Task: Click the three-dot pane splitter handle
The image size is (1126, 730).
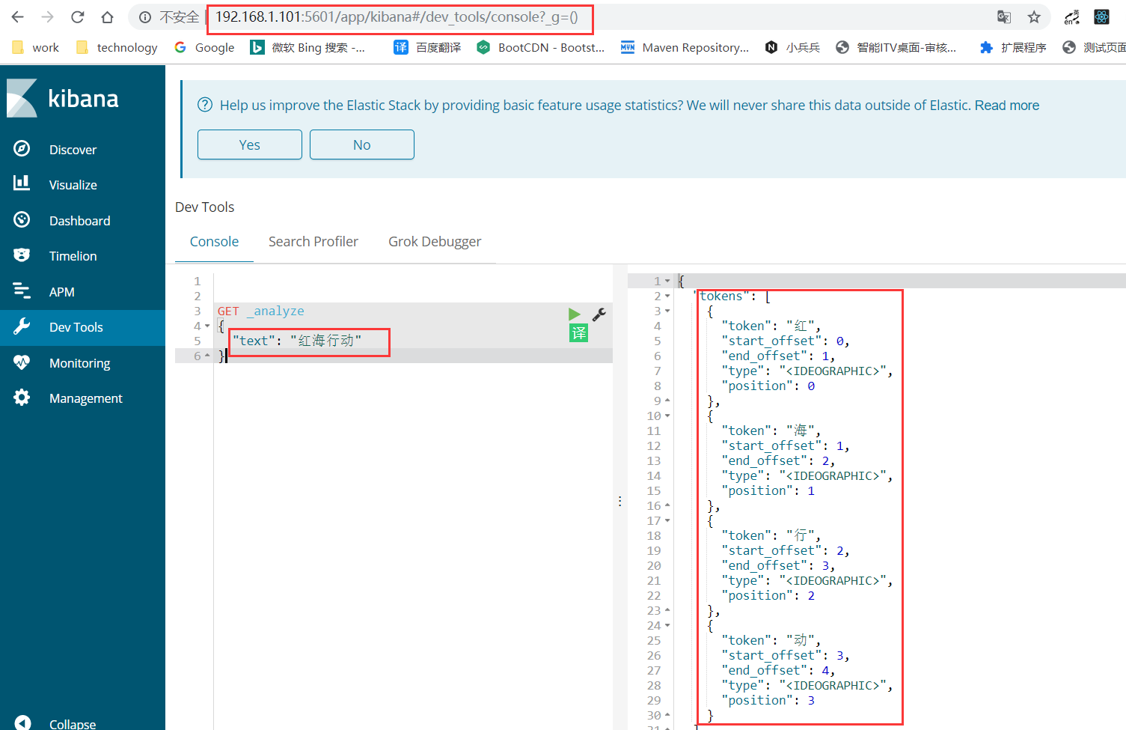Action: (619, 501)
